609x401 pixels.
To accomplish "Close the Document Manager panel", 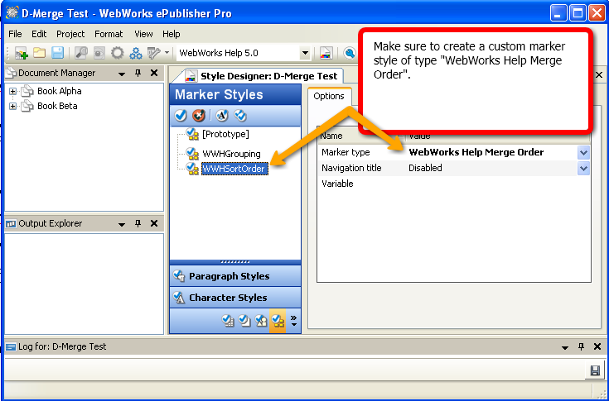I will tap(154, 74).
